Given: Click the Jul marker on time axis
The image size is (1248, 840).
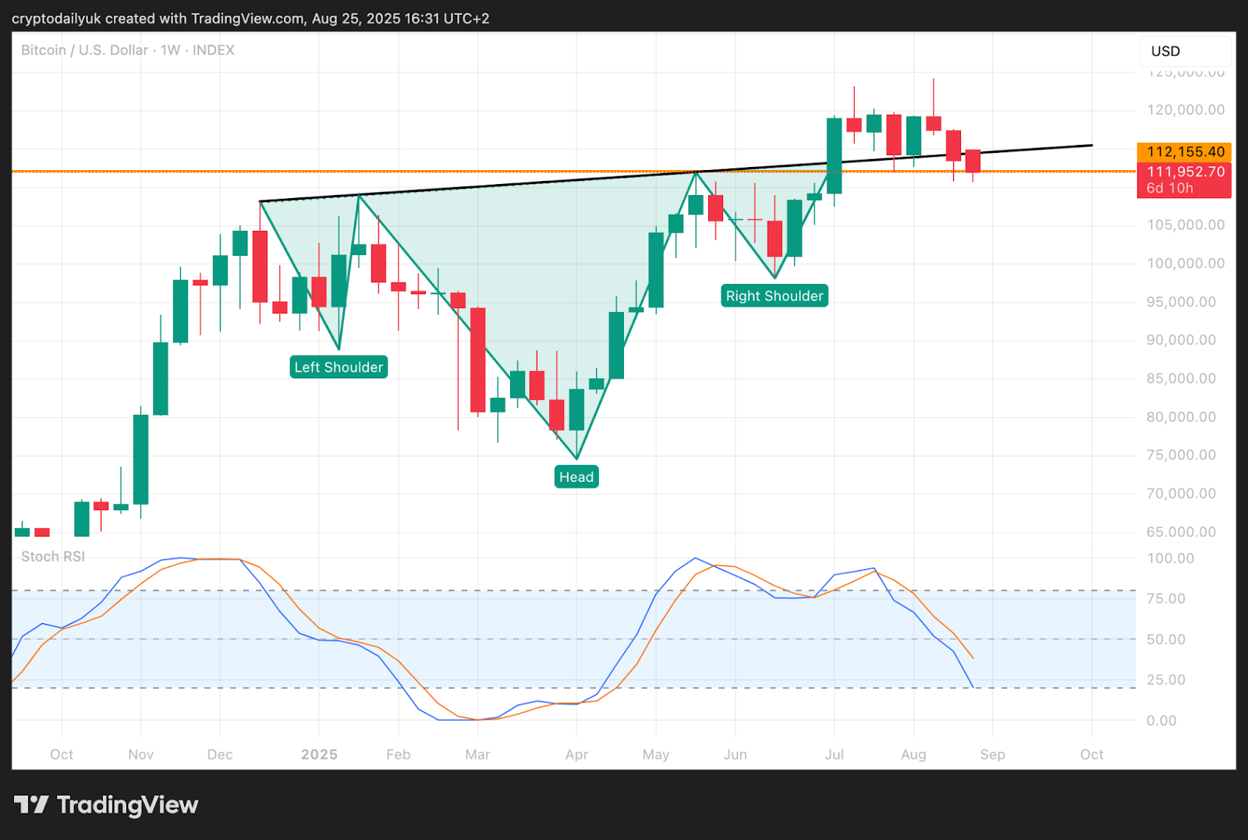Looking at the screenshot, I should coord(834,754).
